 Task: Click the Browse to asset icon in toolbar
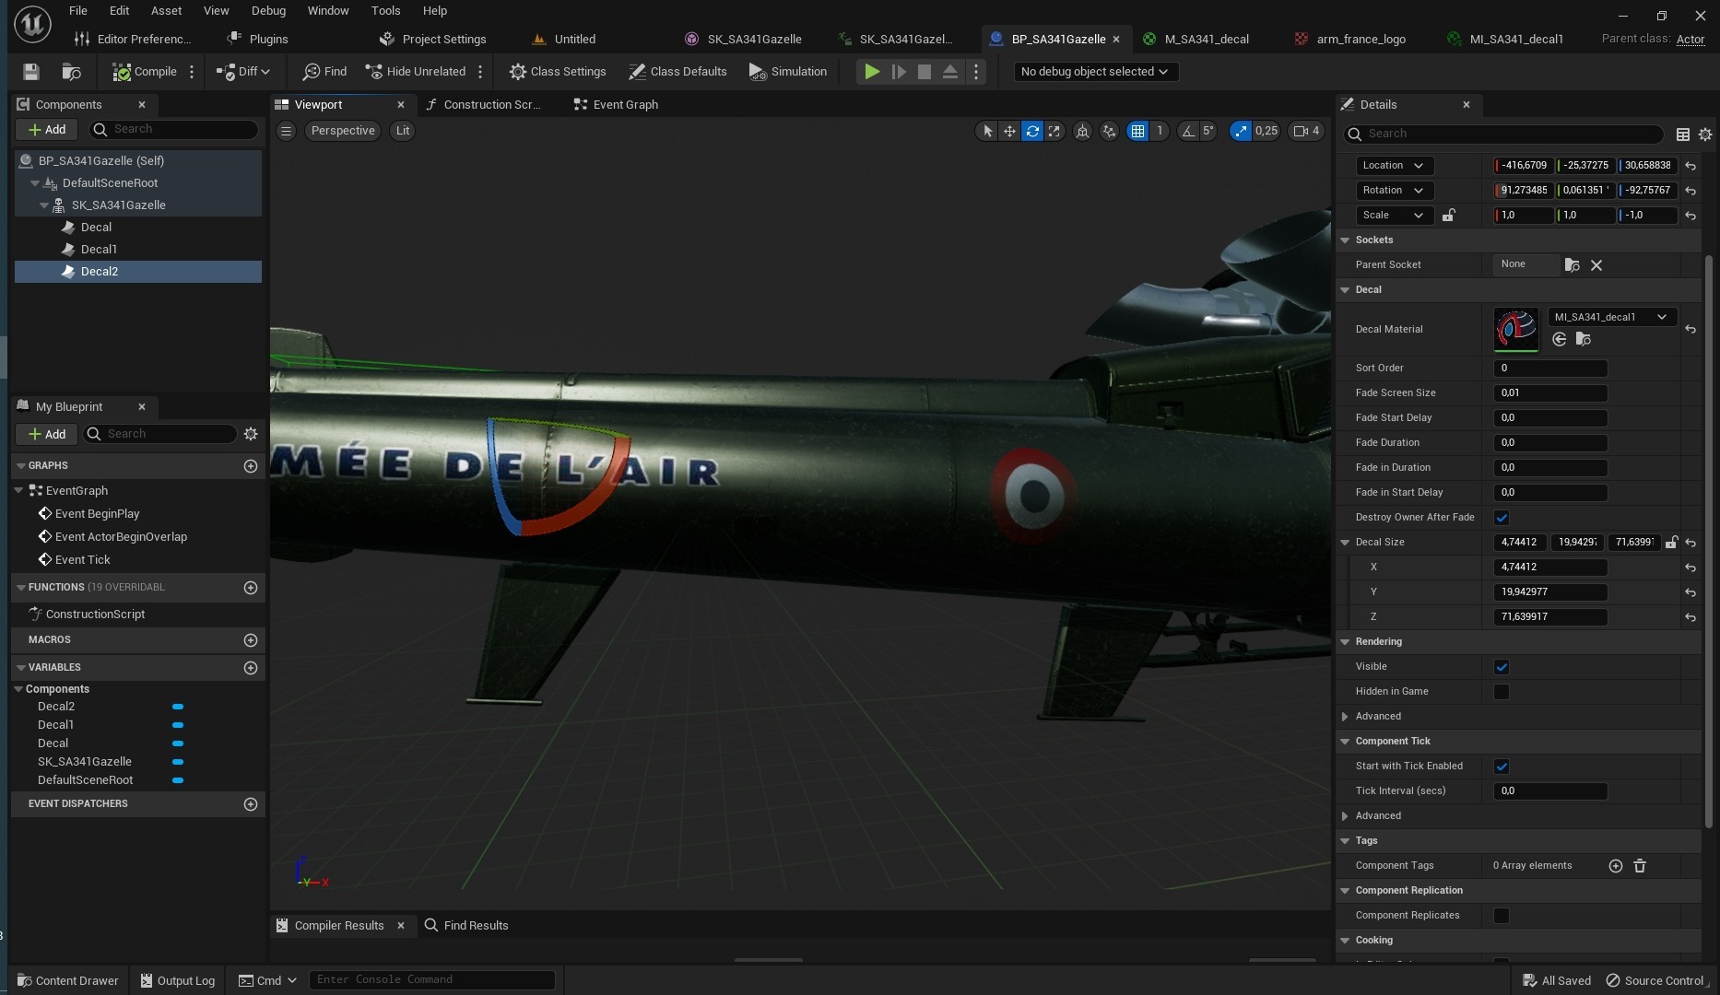pyautogui.click(x=71, y=72)
